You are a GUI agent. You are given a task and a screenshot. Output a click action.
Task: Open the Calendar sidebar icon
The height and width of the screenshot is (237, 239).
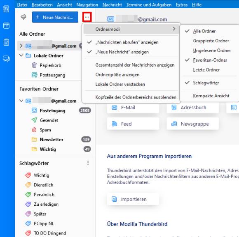pos(6,25)
